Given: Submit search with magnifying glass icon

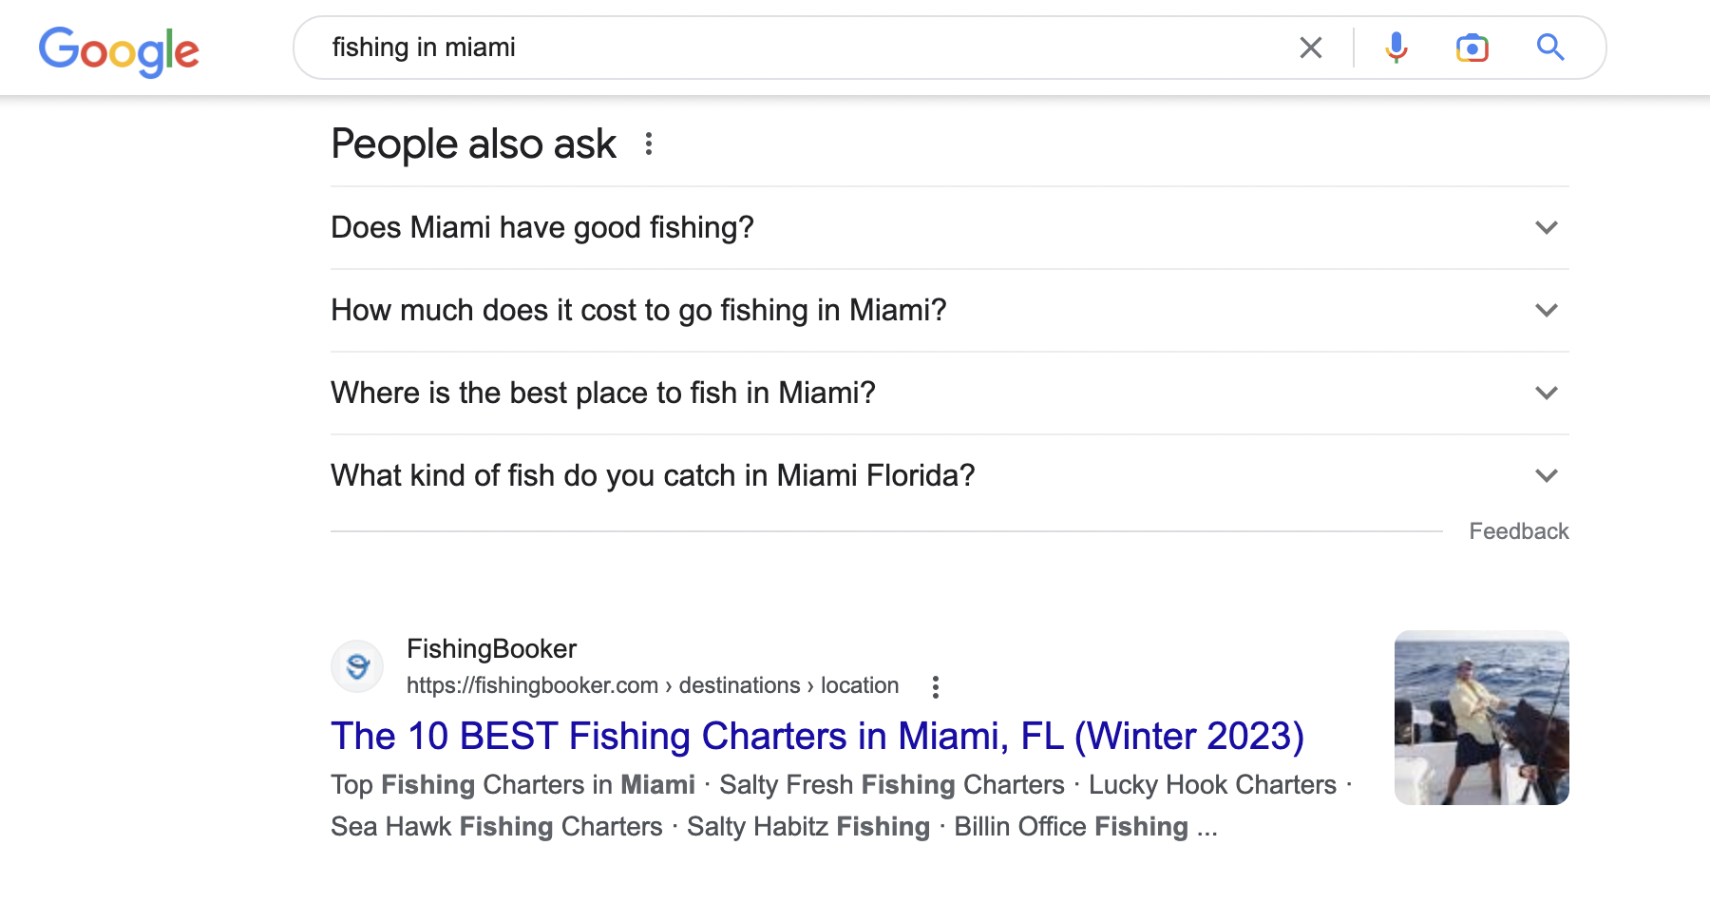Looking at the screenshot, I should [1550, 47].
